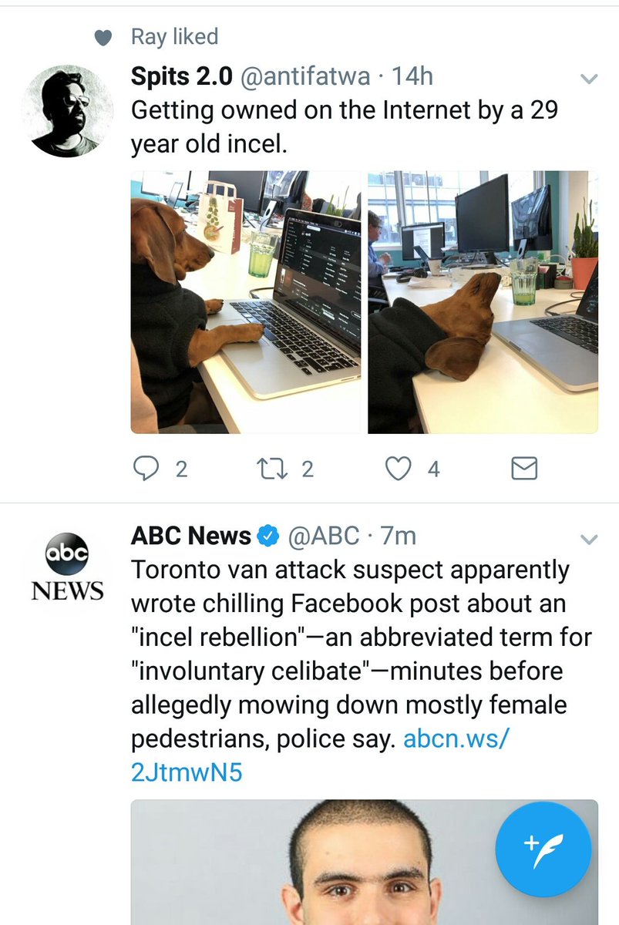619x925 pixels.
Task: View right dachshund resting head photo
Action: [x=483, y=302]
